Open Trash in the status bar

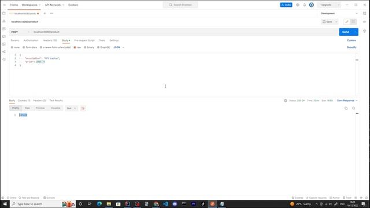point(347,198)
